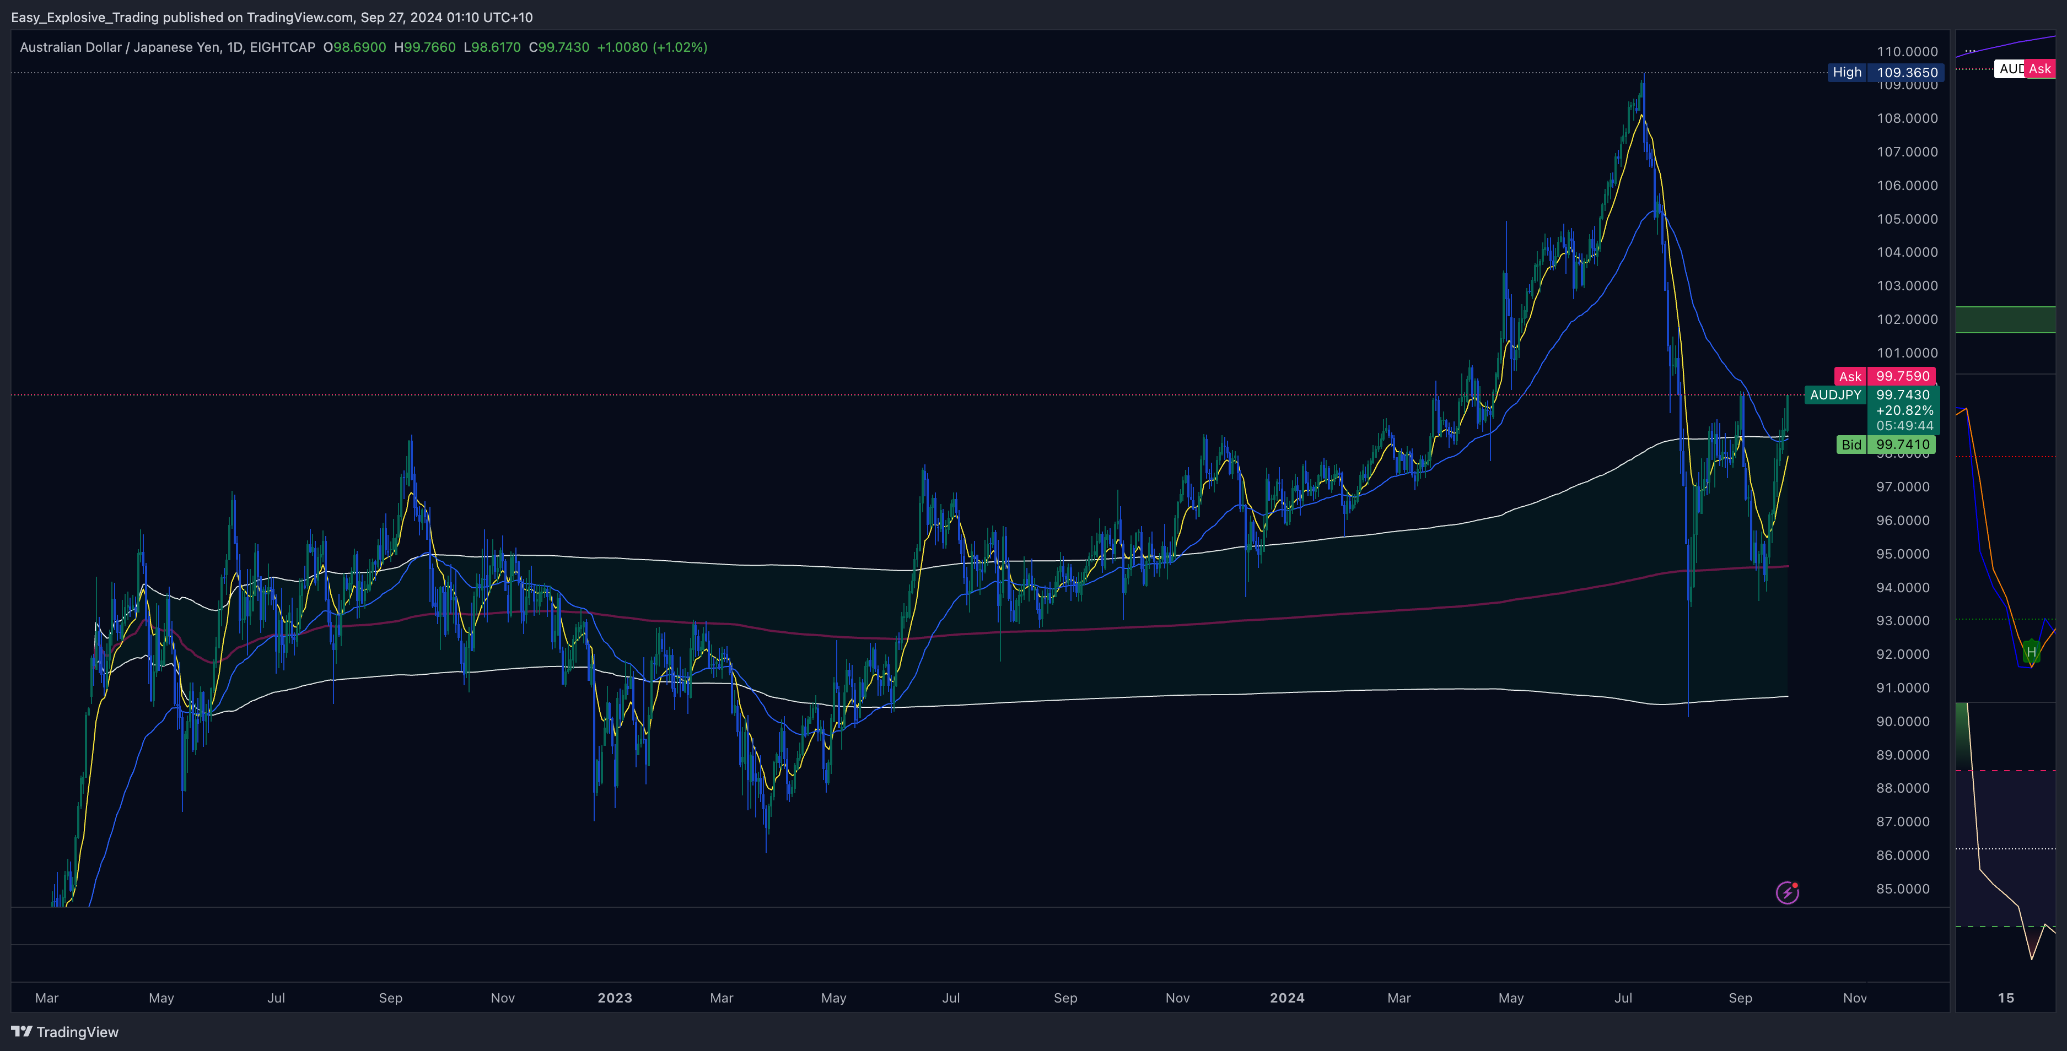Click the 90.0000 price axis label
The image size is (2067, 1051).
coord(1903,722)
